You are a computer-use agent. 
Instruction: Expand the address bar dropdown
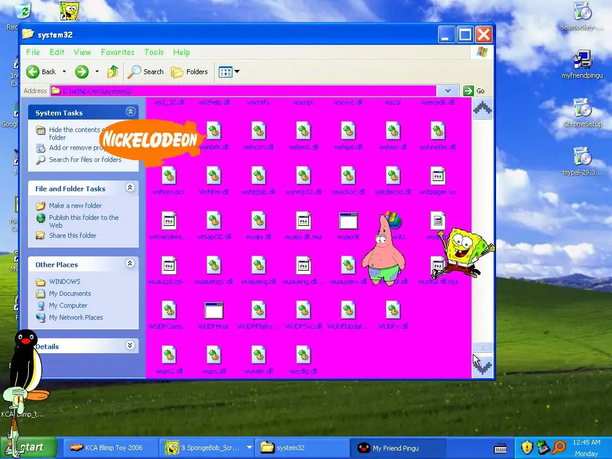tap(448, 91)
